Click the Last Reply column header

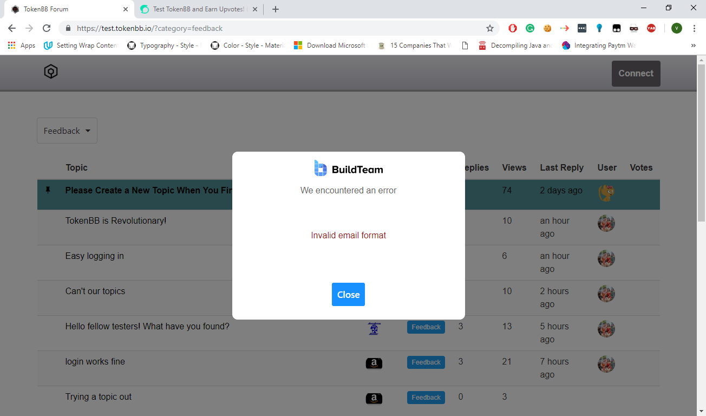tap(562, 168)
